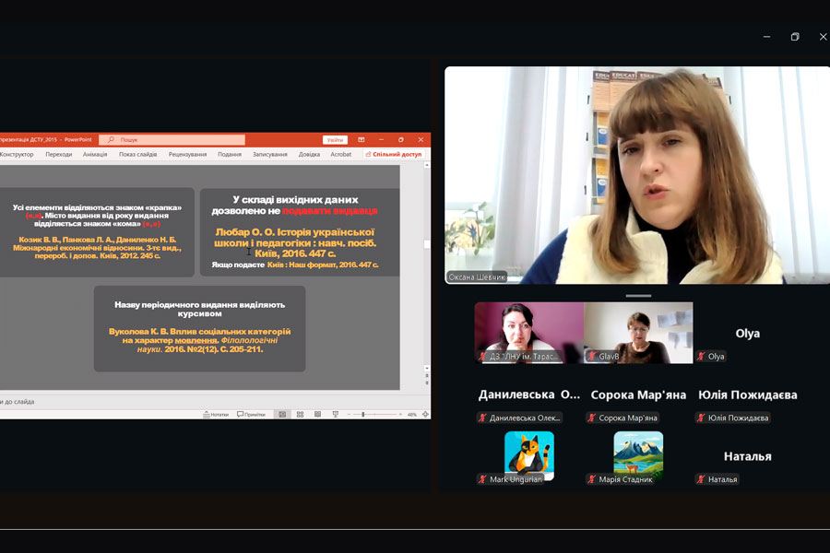Screen dimensions: 830x553
Task: Open the Показ слайдів ribbon tab
Action: (137, 154)
